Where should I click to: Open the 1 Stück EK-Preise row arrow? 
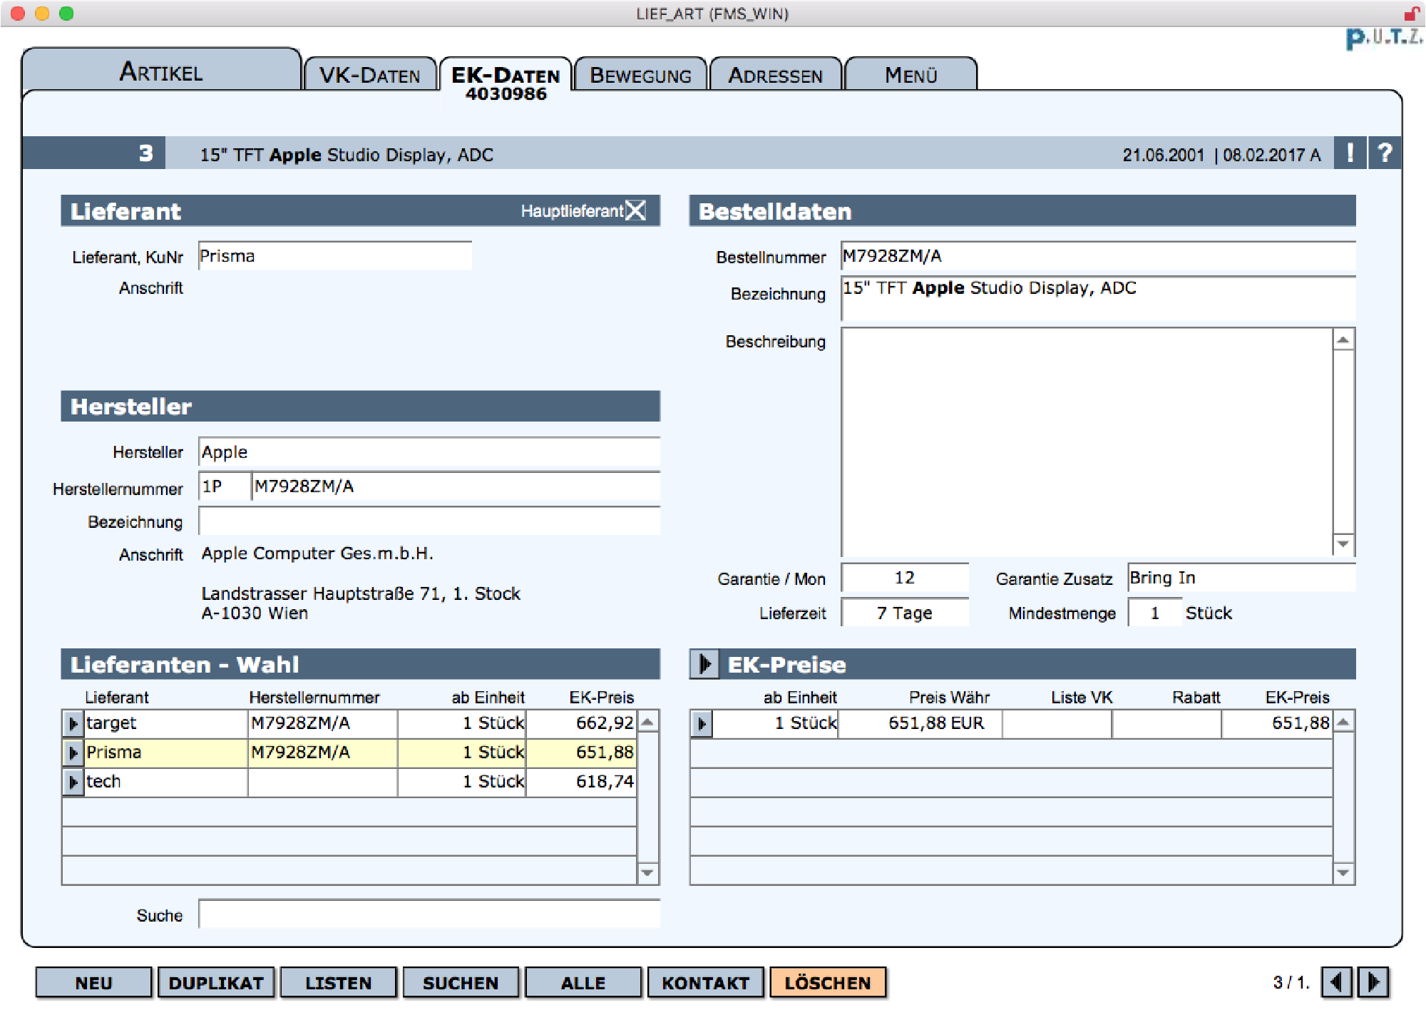click(x=702, y=723)
